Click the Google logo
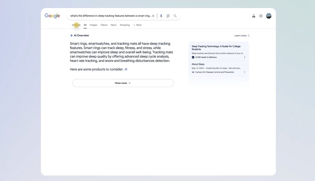The height and width of the screenshot is (181, 315). [52, 16]
